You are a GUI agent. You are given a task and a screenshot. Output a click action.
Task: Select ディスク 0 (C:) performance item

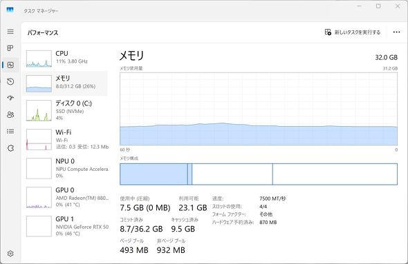[x=65, y=111]
